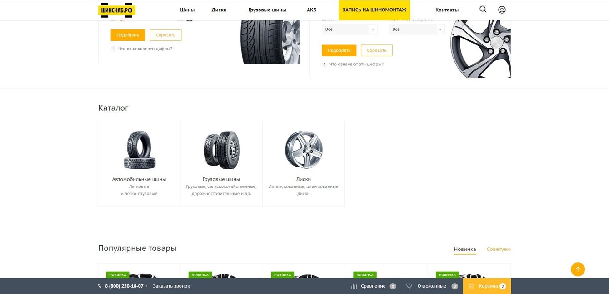
Task: Click Подобрать in the disk filter
Action: [339, 50]
